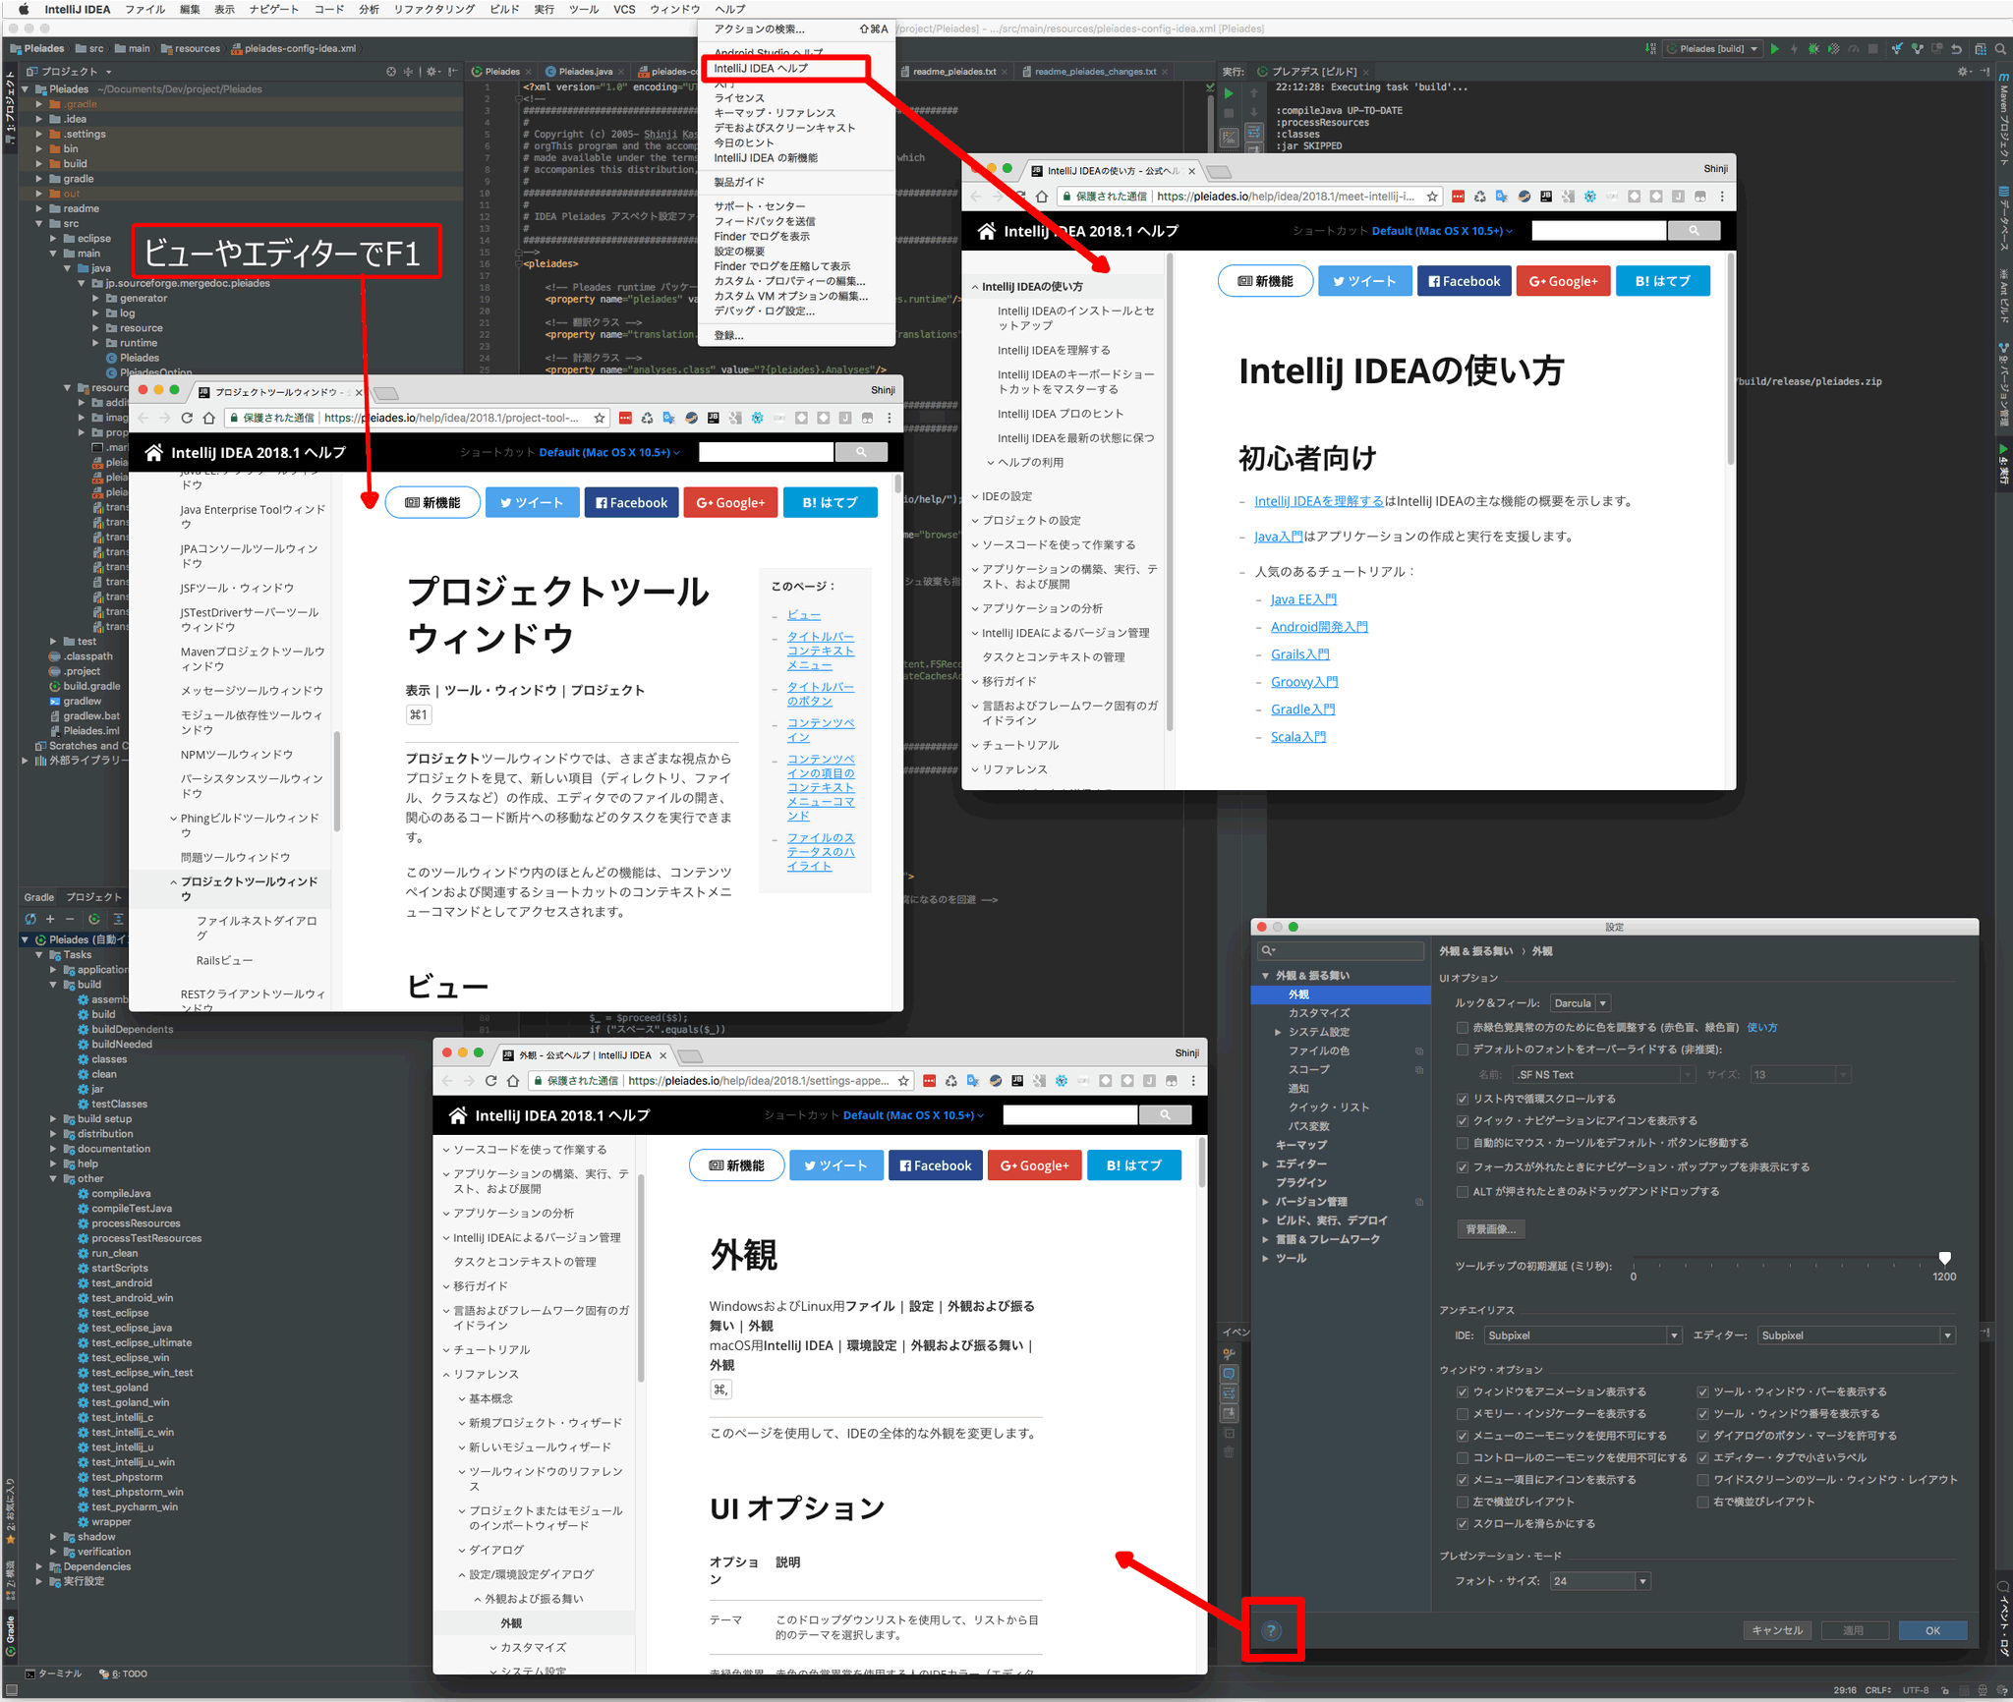
Task: Open the IDE antialiasing Subpixel dropdown
Action: click(x=1582, y=1335)
